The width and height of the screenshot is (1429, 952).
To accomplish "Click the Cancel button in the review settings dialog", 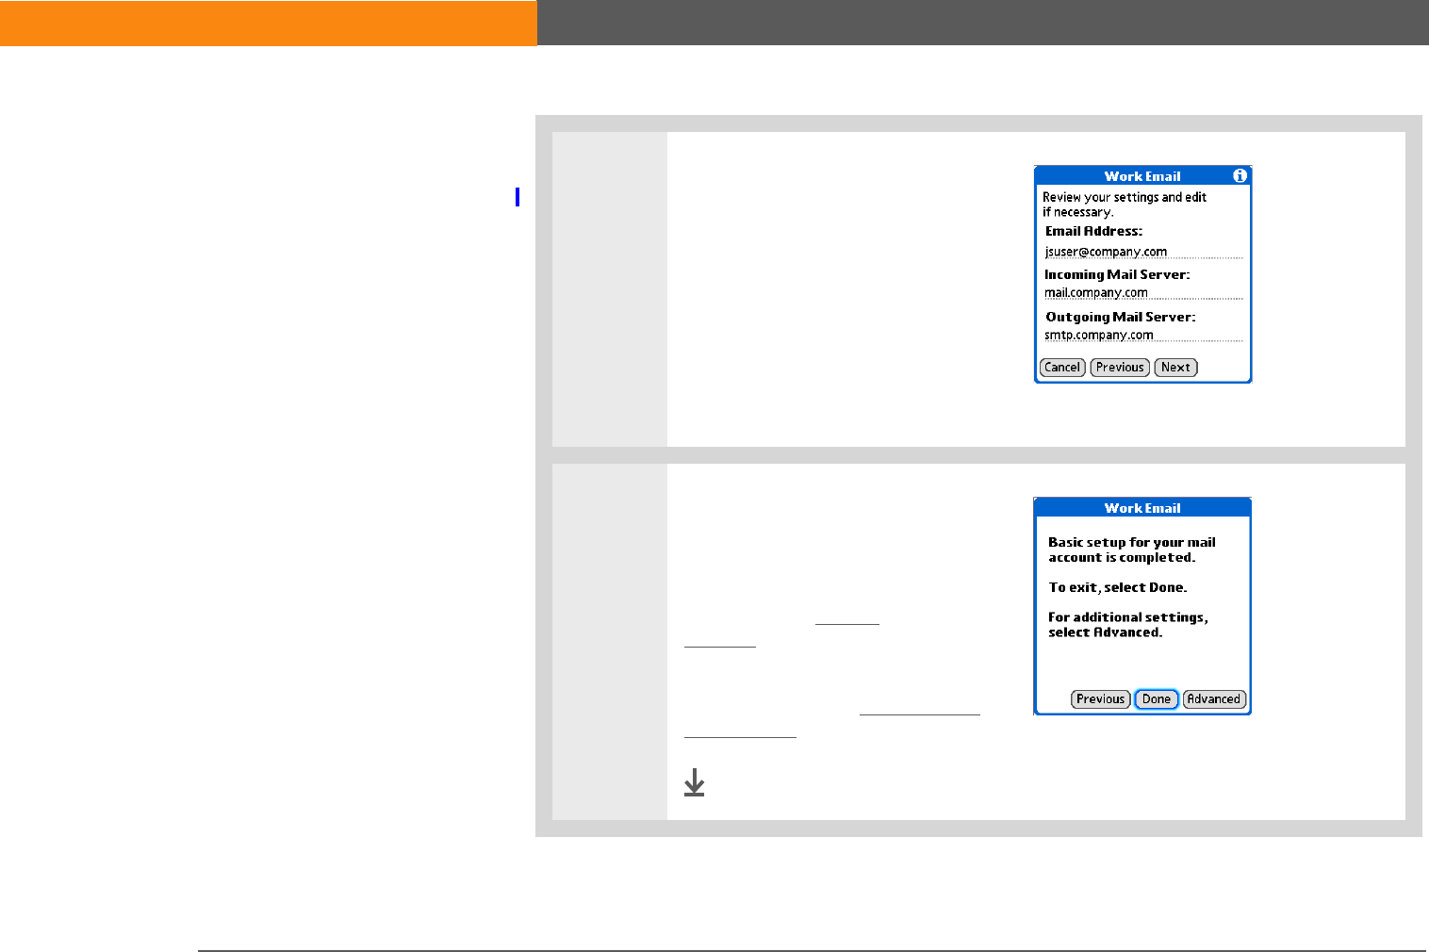I will 1062,368.
